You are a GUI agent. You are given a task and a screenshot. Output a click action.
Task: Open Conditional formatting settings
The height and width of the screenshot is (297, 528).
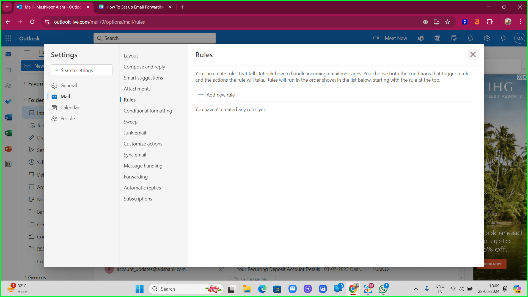[x=148, y=111]
